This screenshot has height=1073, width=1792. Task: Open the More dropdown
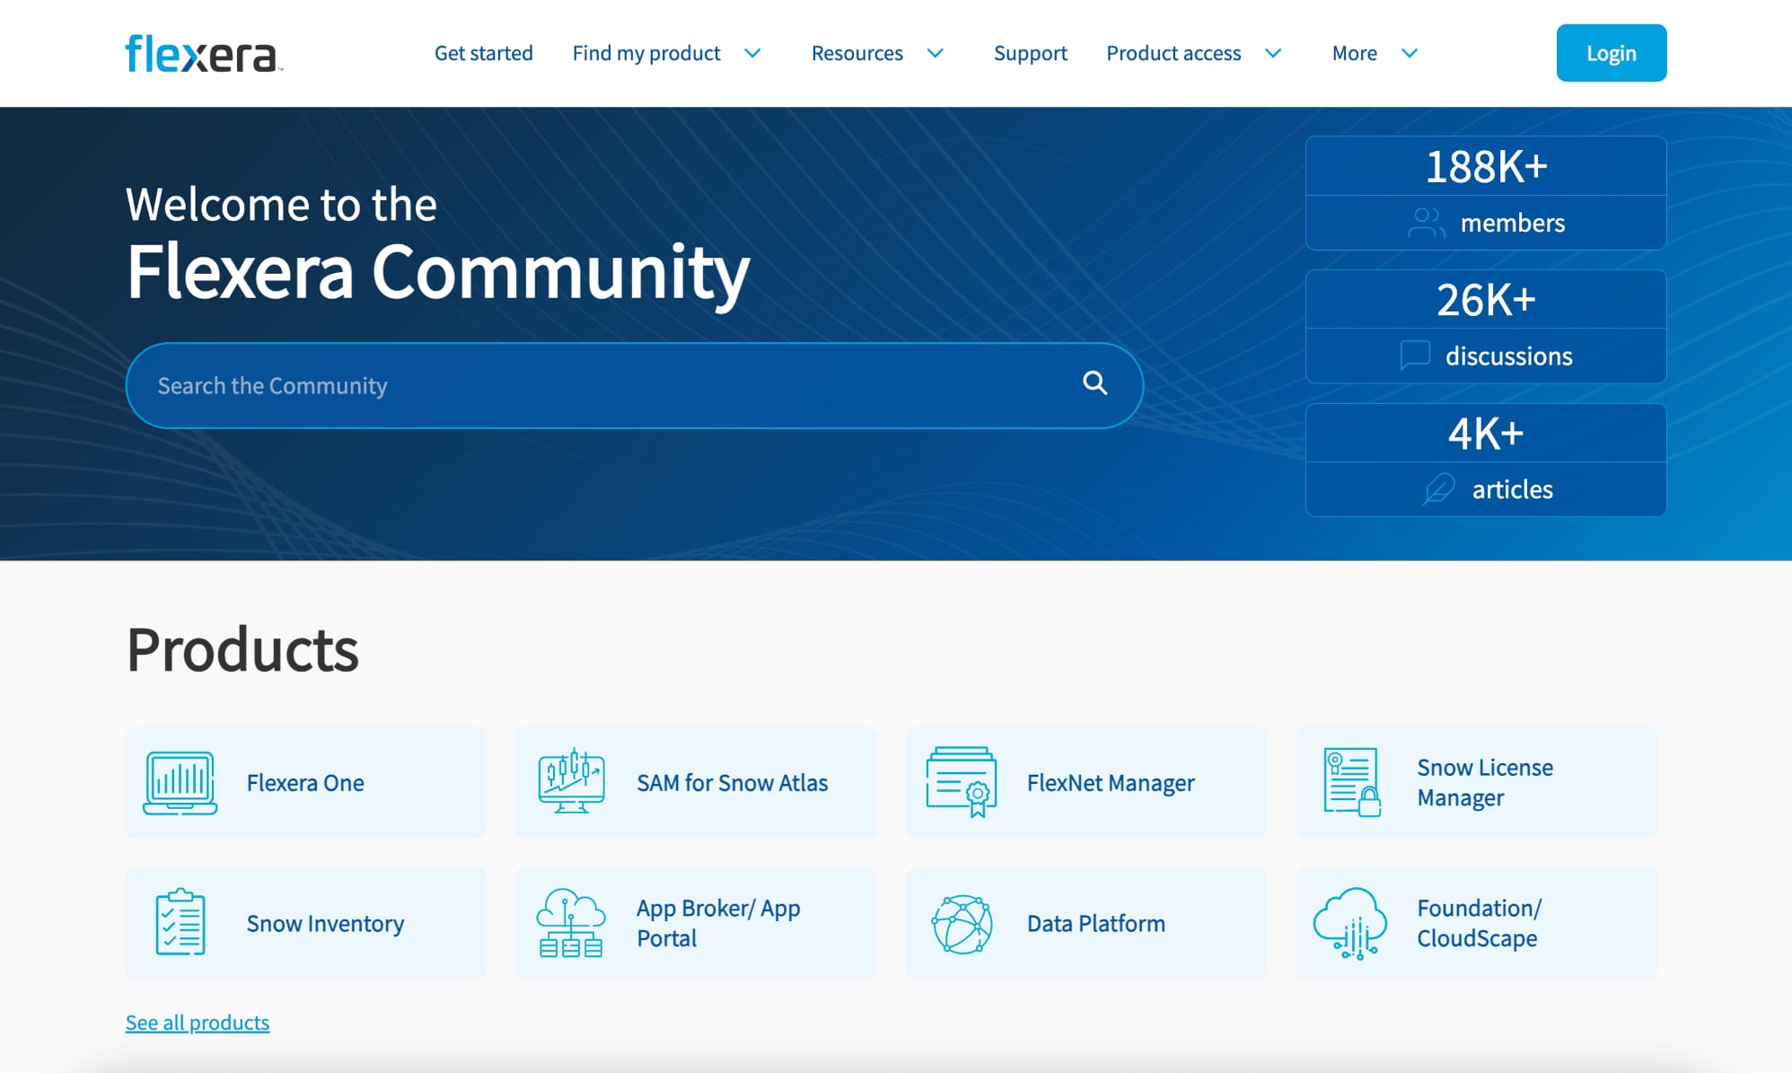coord(1374,53)
